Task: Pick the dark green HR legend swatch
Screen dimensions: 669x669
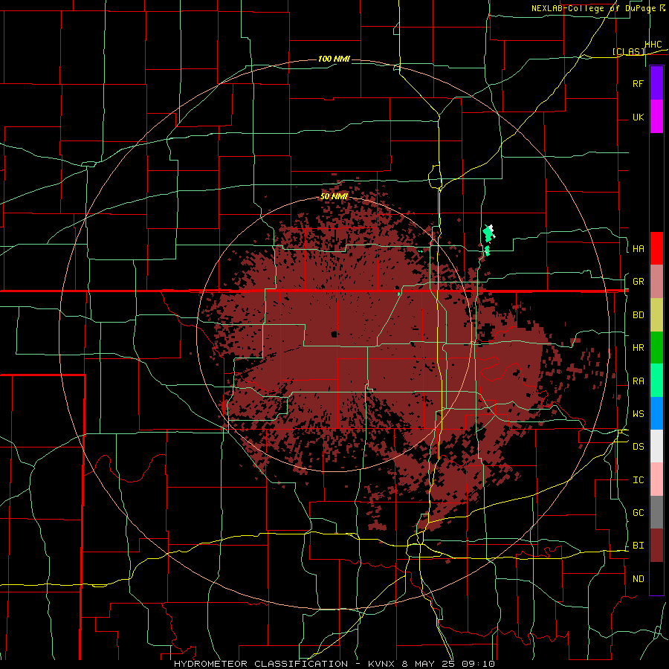Action: pyautogui.click(x=656, y=347)
